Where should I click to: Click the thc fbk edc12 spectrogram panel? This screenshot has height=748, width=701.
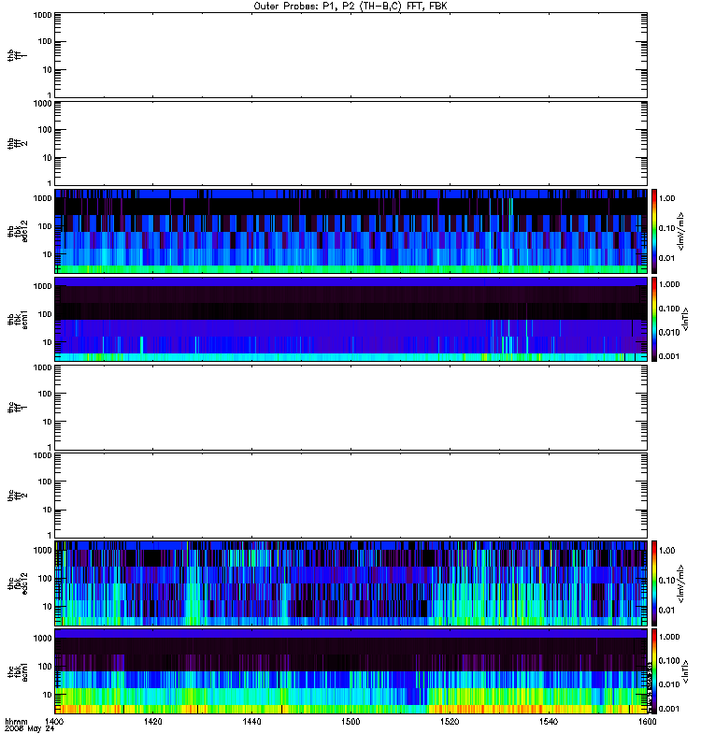(x=351, y=583)
